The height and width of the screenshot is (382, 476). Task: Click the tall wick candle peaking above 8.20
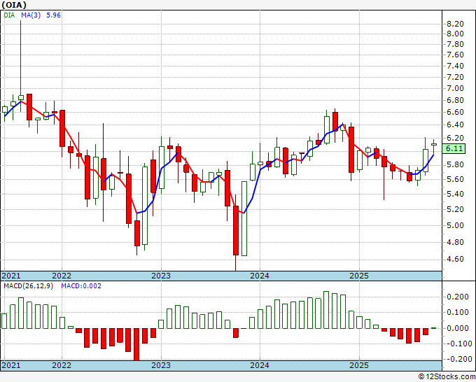click(x=21, y=66)
